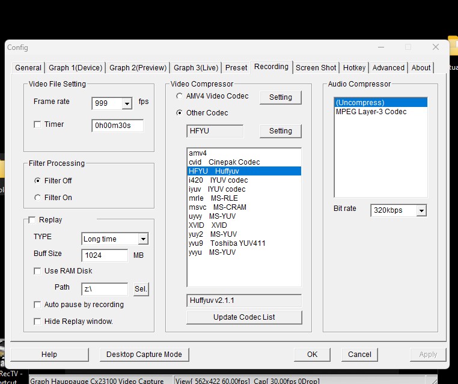Image resolution: width=458 pixels, height=384 pixels.
Task: Switch to the General tab
Action: tap(28, 68)
